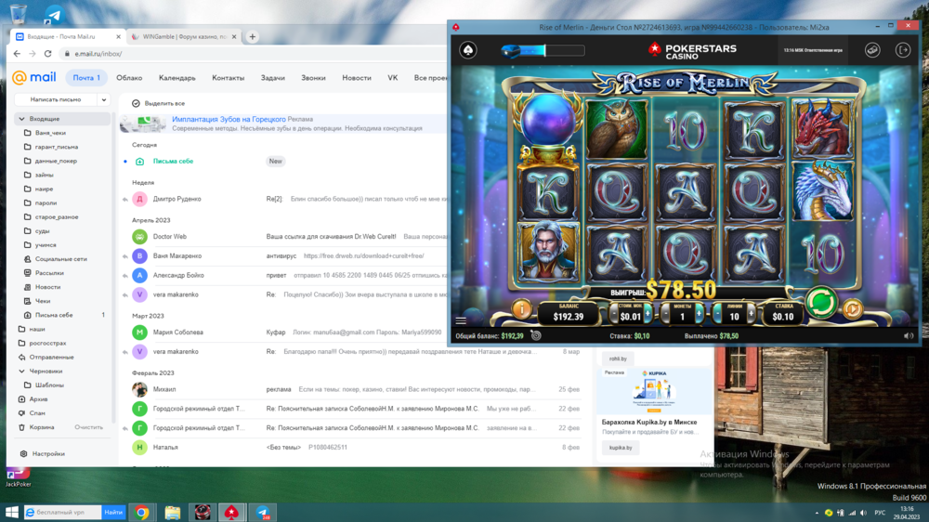
Task: Mute the casino game sound speaker icon
Action: point(908,335)
